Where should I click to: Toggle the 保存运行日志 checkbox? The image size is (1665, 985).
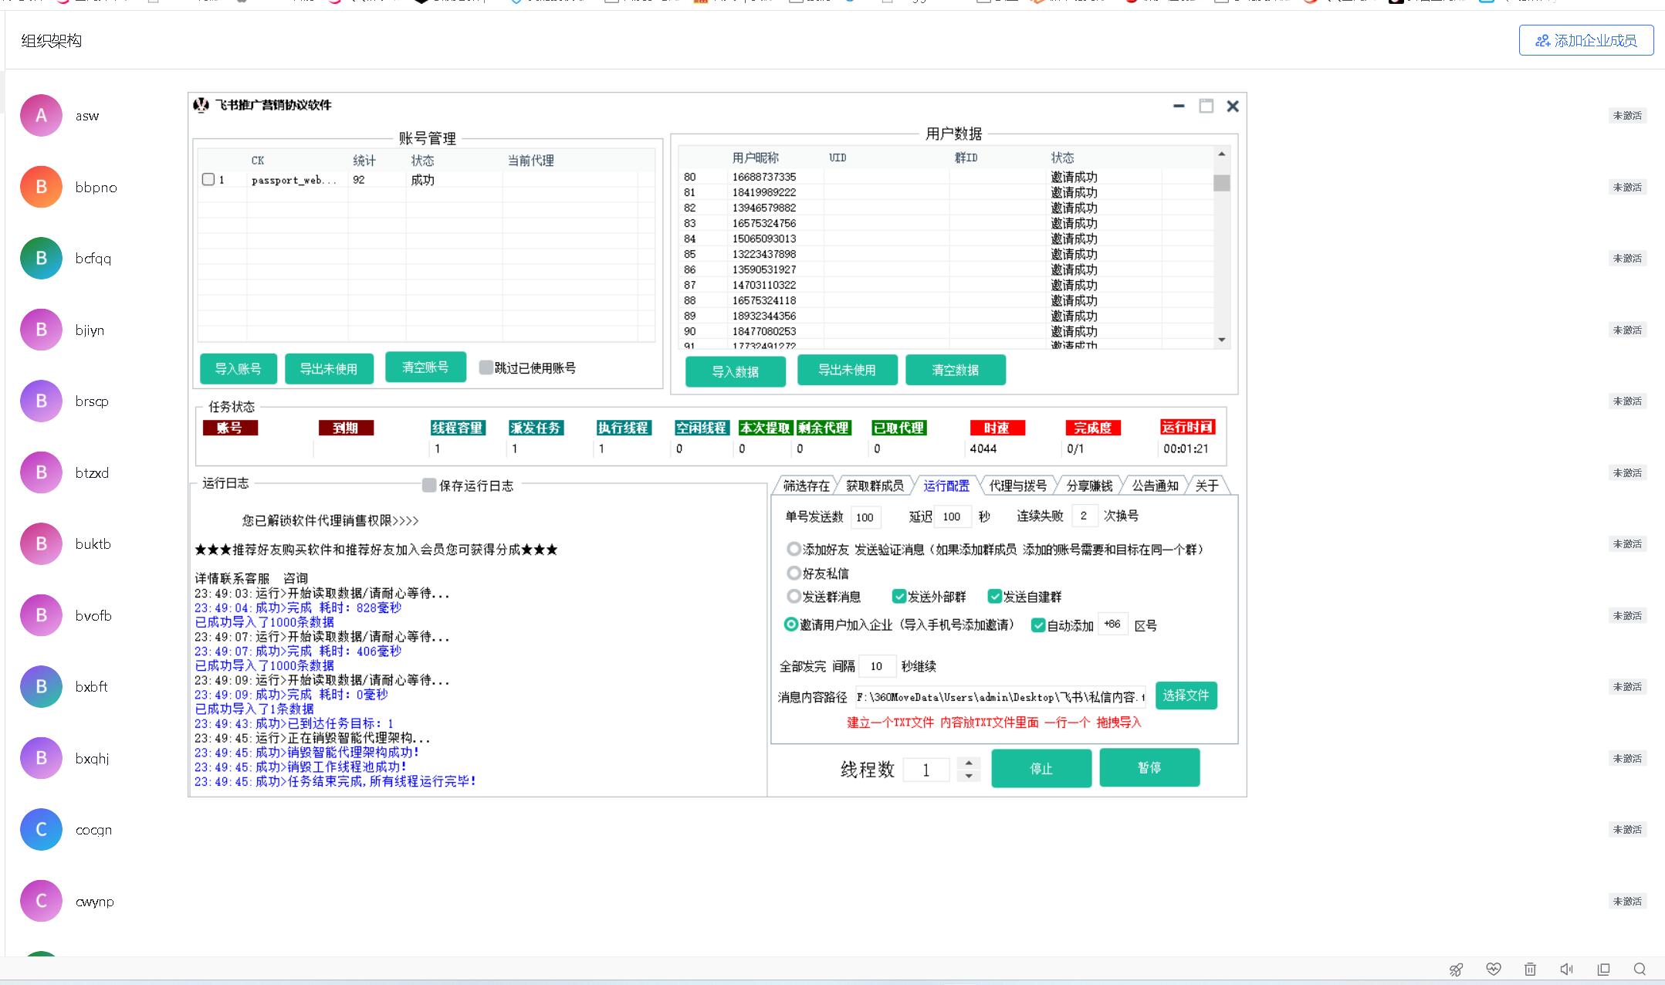[x=429, y=486]
